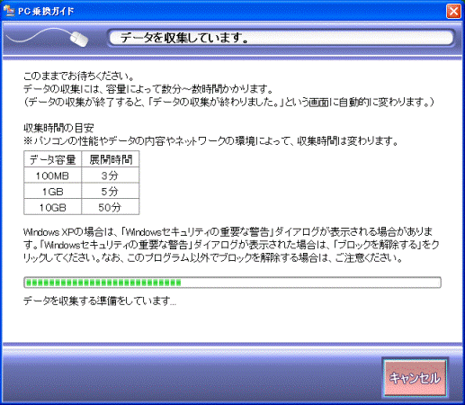The width and height of the screenshot is (465, 405).
Task: Click the mouse illustration in the header
Action: point(47,38)
